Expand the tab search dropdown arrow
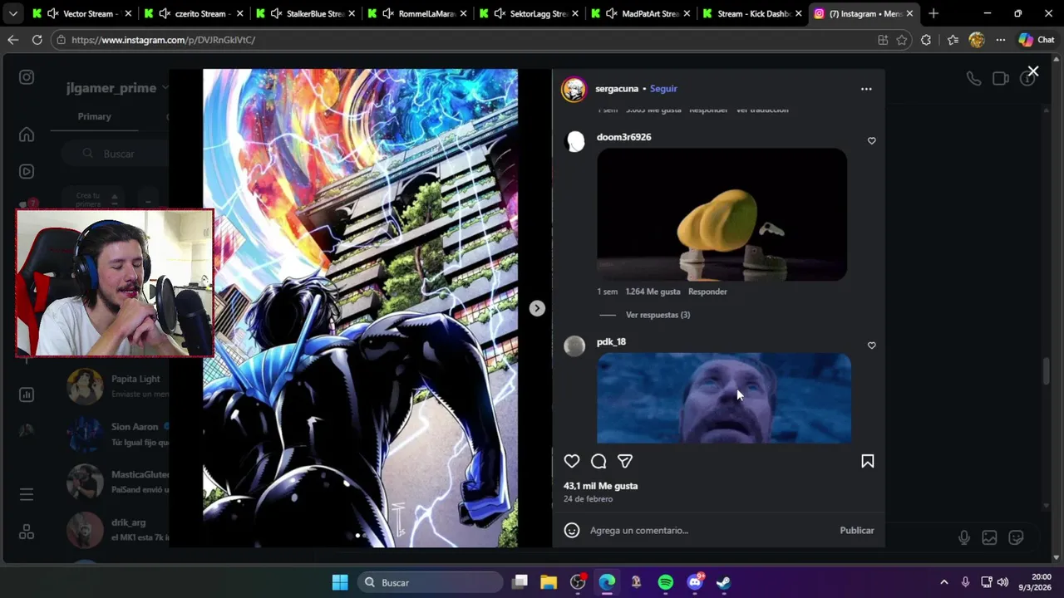 coord(12,13)
